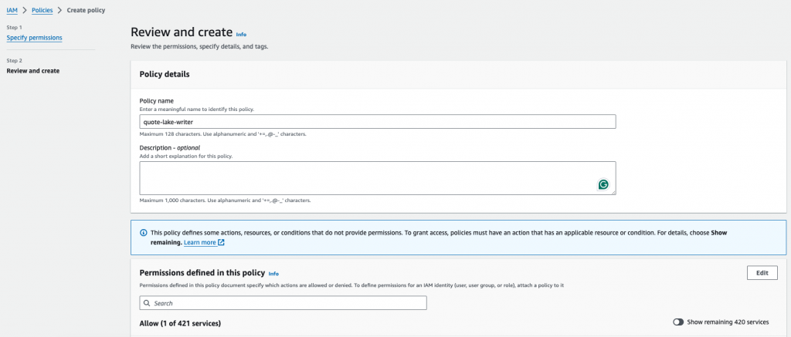This screenshot has height=337, width=791.
Task: Go to the IAM breadcrumb
Action: pos(12,10)
